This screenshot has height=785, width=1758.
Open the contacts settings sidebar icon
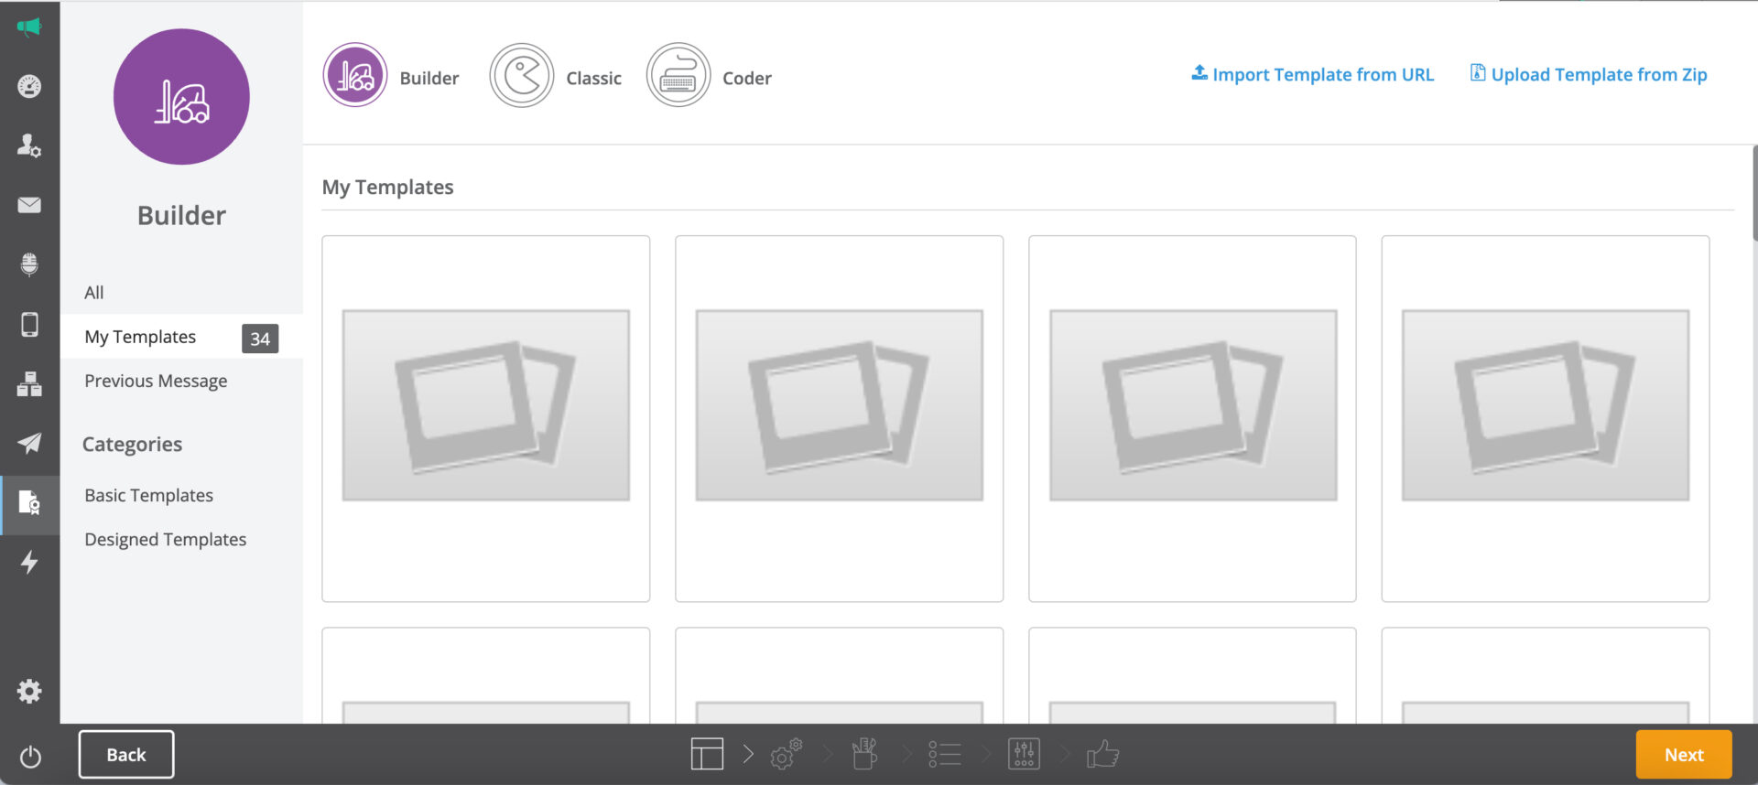coord(29,145)
